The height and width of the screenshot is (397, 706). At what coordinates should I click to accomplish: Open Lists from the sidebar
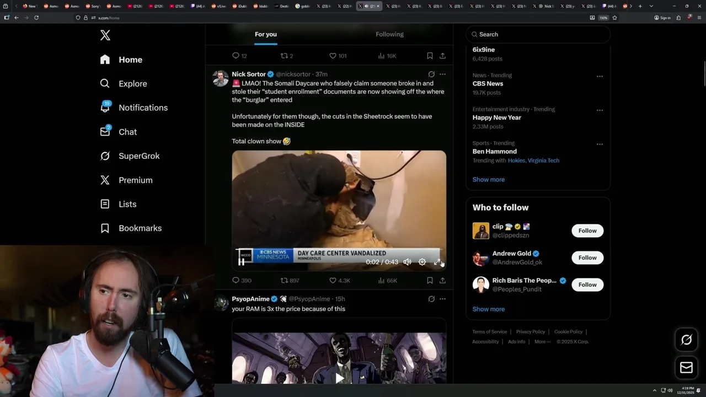coord(118,204)
